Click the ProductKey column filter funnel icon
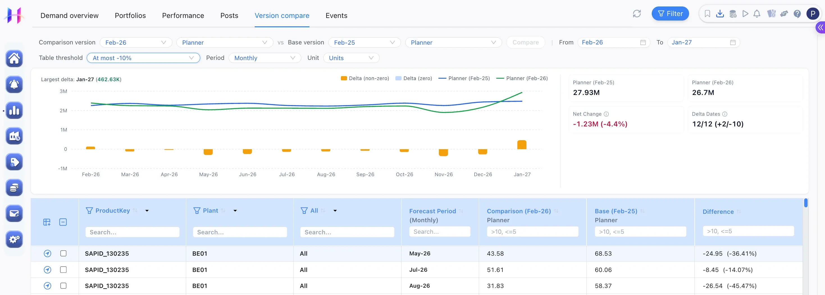Screen dimensions: 825x295 click(89, 211)
